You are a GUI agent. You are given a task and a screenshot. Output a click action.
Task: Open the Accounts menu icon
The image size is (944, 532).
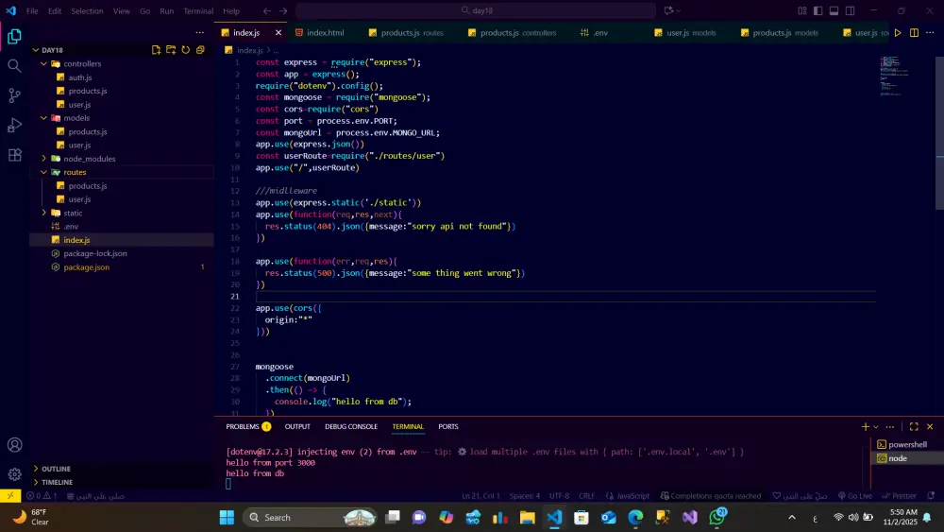click(14, 445)
